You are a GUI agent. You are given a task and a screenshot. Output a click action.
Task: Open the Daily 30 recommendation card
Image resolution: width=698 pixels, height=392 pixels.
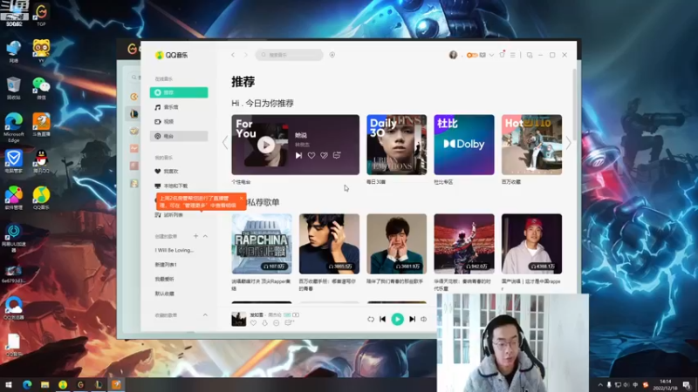tap(397, 145)
